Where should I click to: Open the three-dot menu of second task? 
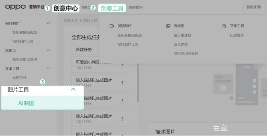[x=122, y=83]
